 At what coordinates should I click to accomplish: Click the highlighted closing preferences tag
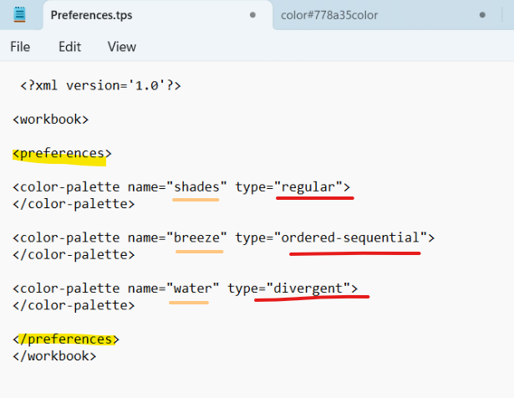[66, 339]
